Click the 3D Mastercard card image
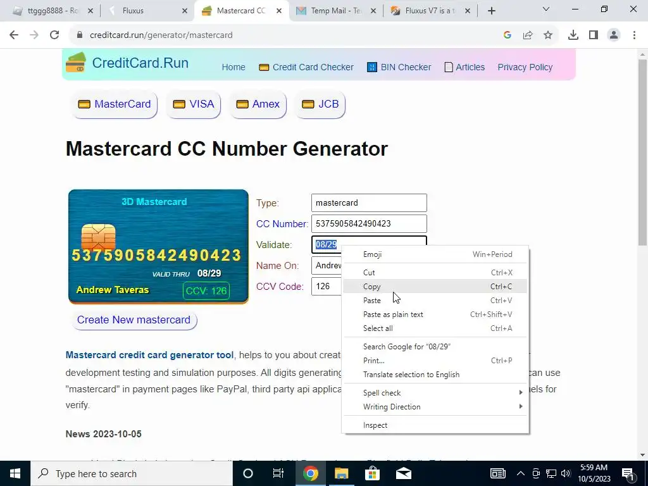648x486 pixels. click(158, 246)
